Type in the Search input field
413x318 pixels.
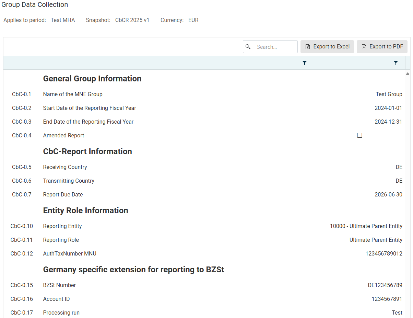[274, 47]
